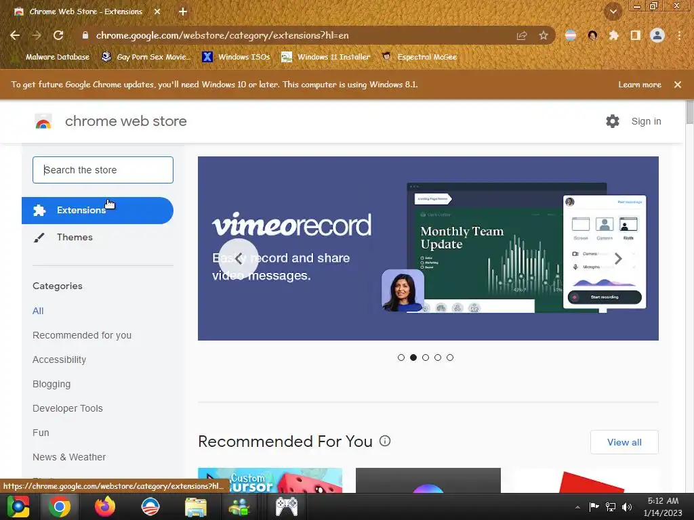
Task: Show hidden tray icons arrow
Action: 577,507
